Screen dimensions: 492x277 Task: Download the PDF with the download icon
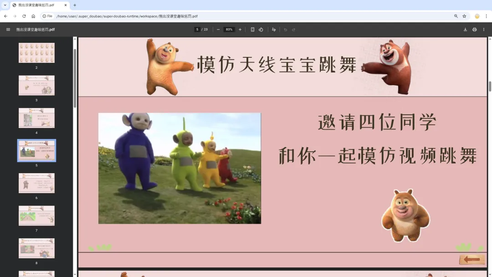(465, 30)
